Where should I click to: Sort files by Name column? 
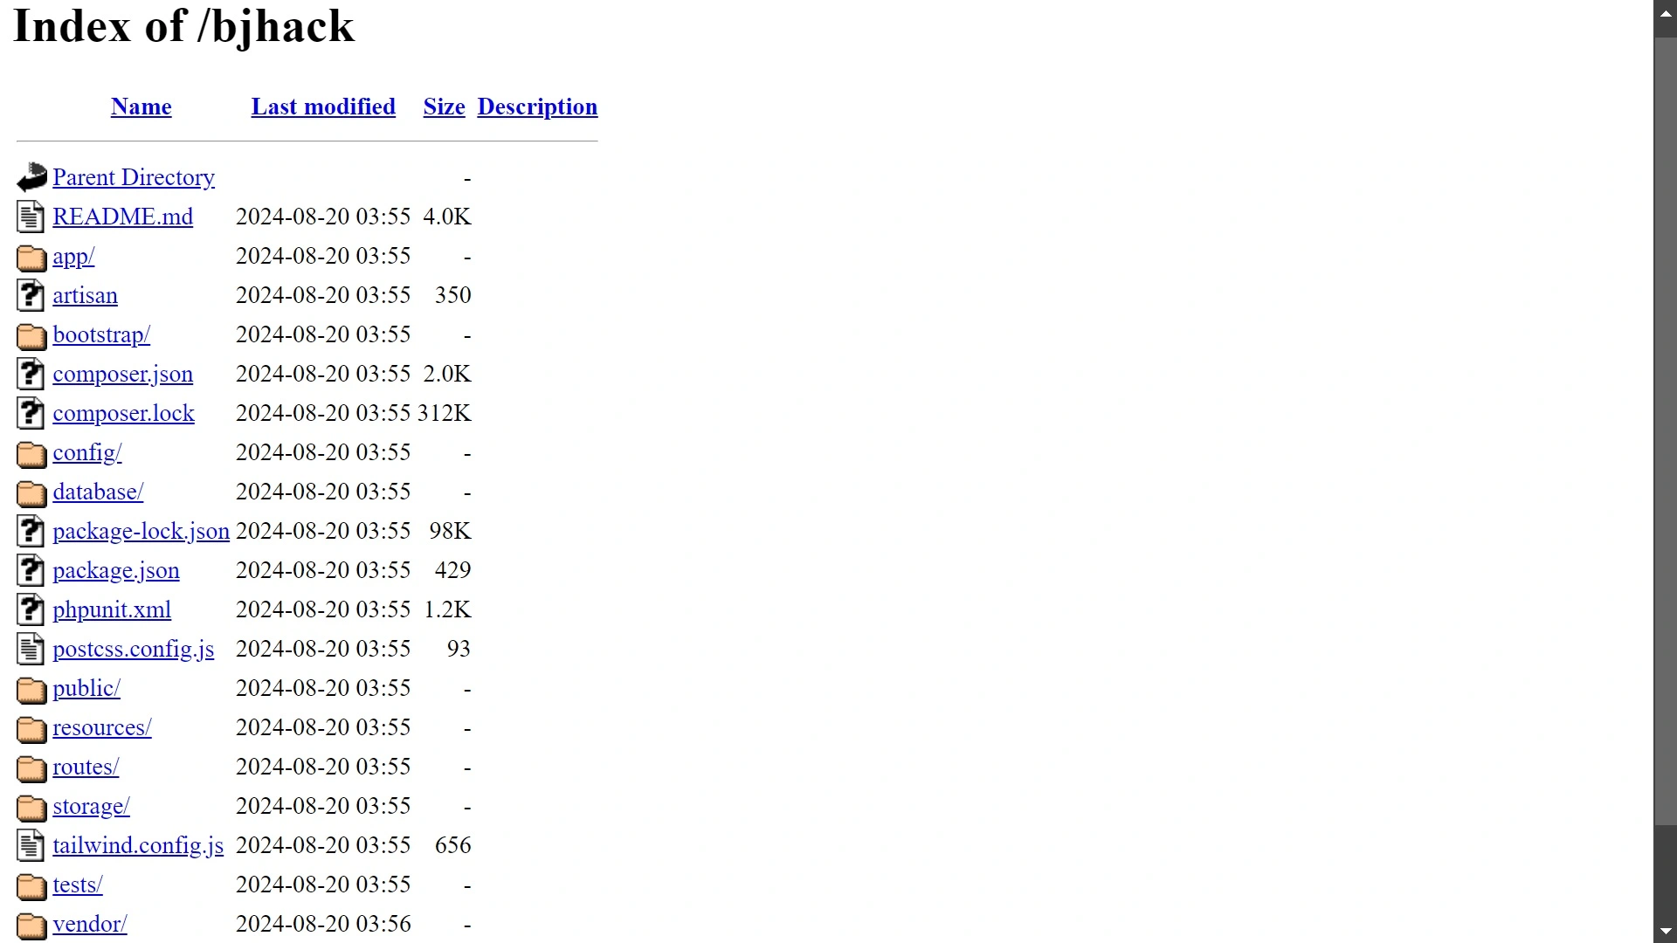pos(141,106)
